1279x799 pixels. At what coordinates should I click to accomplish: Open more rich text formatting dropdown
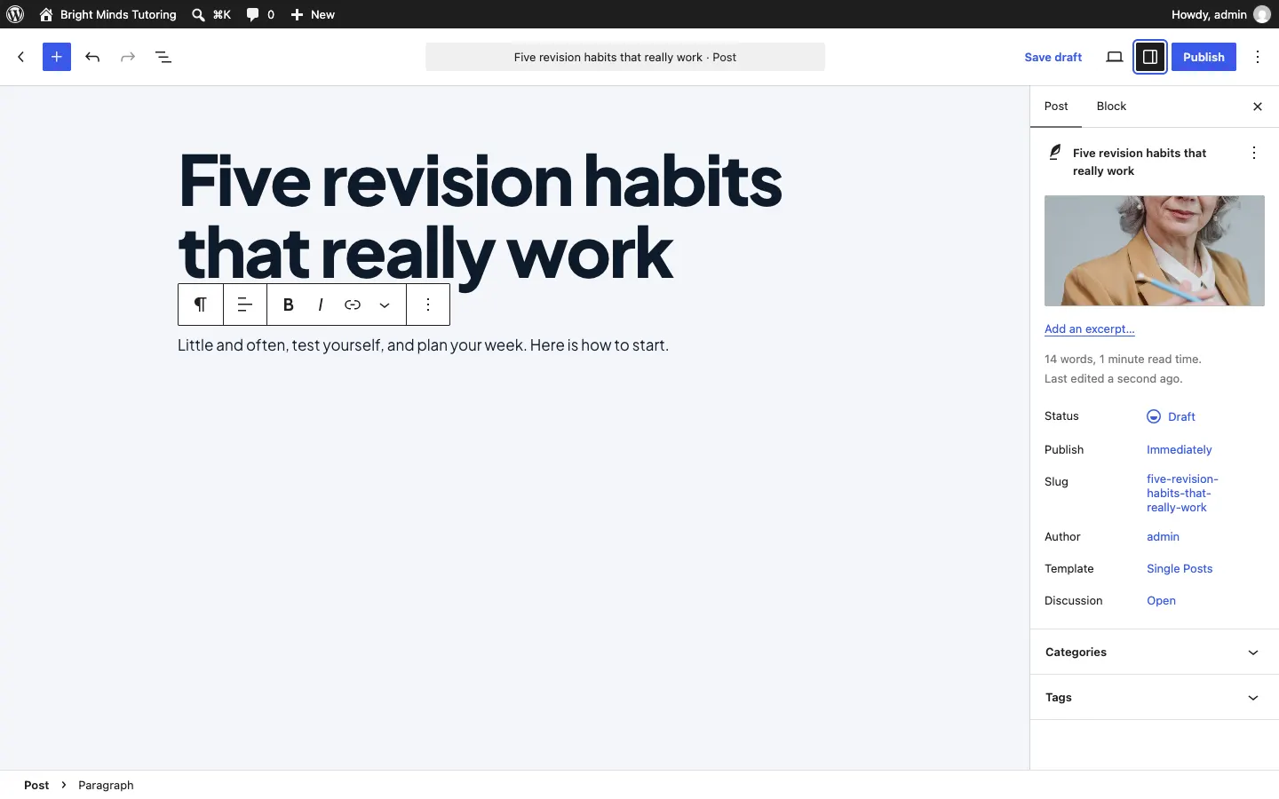[x=385, y=305]
